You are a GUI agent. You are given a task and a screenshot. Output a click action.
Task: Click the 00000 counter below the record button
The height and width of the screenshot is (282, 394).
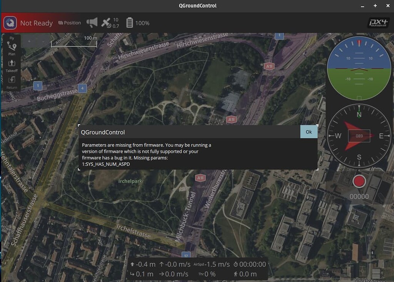click(359, 196)
